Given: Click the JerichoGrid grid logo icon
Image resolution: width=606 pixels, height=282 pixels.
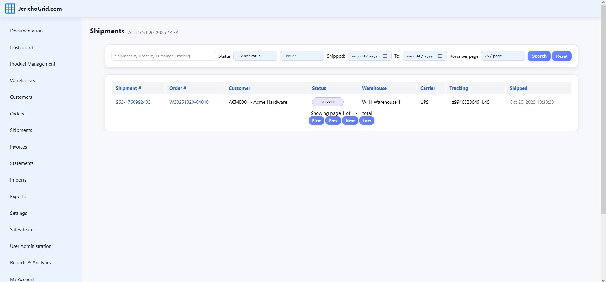Looking at the screenshot, I should 10,9.
